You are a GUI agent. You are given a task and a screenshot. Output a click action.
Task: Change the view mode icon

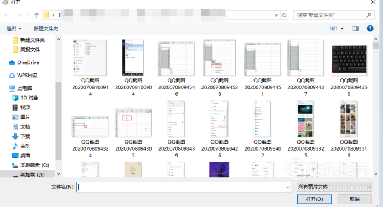tap(333, 29)
